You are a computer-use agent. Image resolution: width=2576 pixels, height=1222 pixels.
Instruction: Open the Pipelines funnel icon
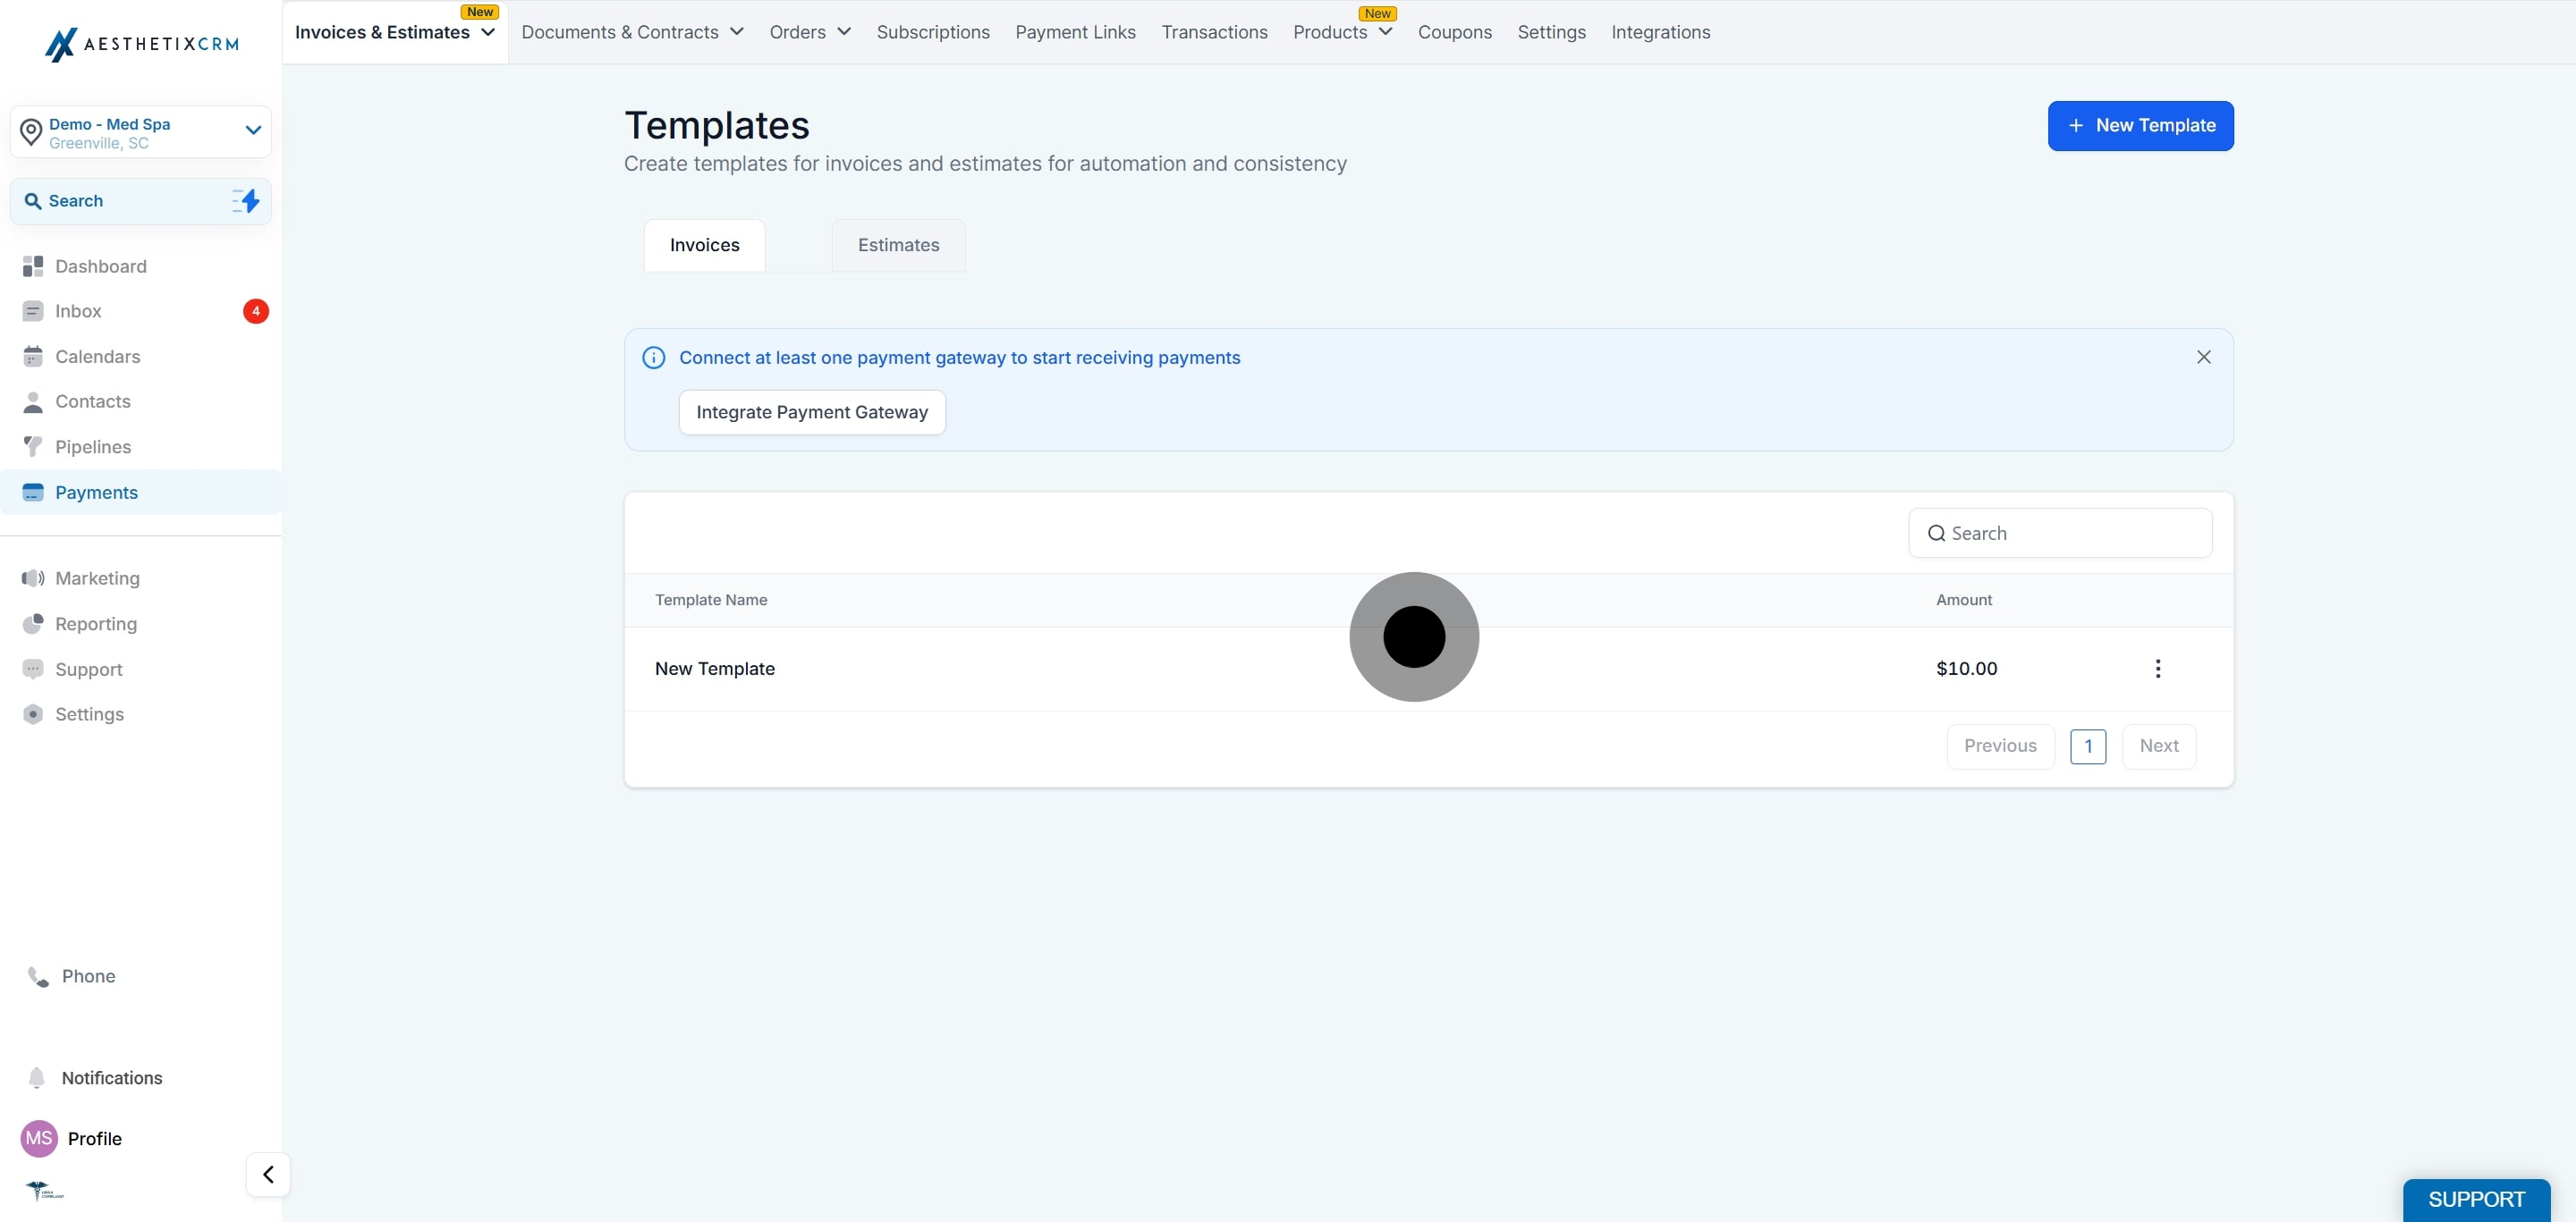click(33, 447)
